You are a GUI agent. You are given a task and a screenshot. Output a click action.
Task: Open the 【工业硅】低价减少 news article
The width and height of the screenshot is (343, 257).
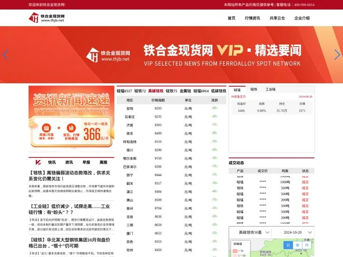70,209
